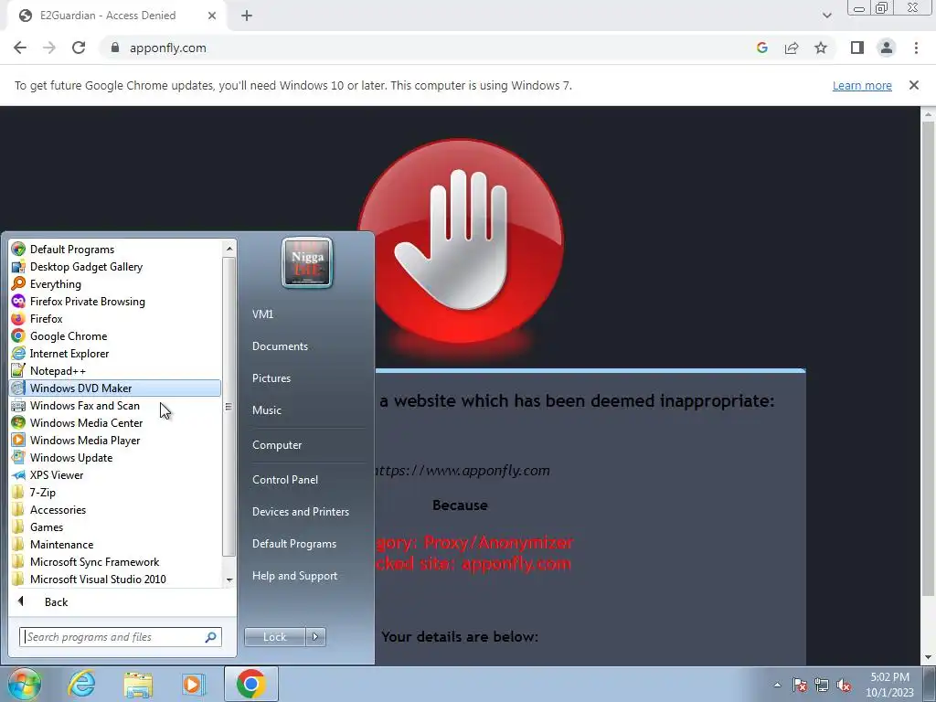Open Default Programs in the Start menu's right column
The height and width of the screenshot is (702, 936).
click(x=294, y=544)
